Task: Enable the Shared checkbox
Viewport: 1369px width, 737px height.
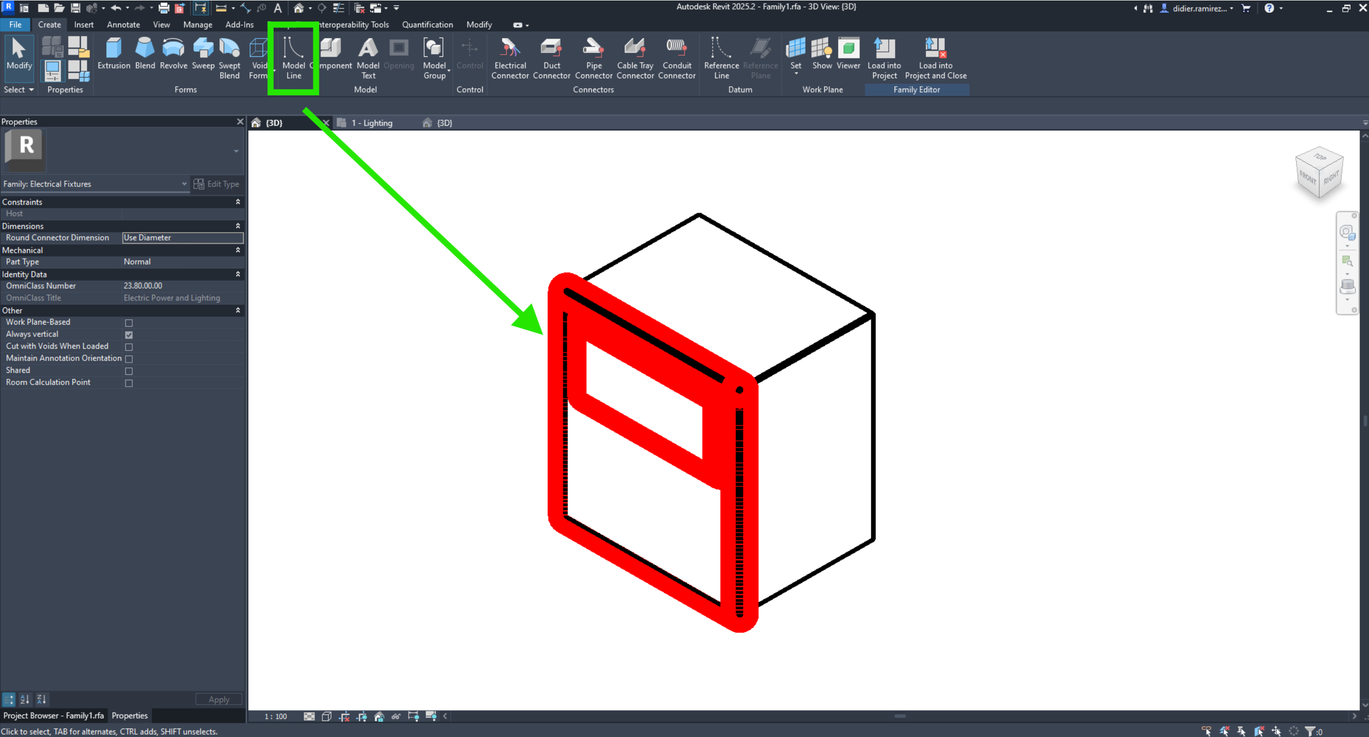Action: [x=129, y=371]
